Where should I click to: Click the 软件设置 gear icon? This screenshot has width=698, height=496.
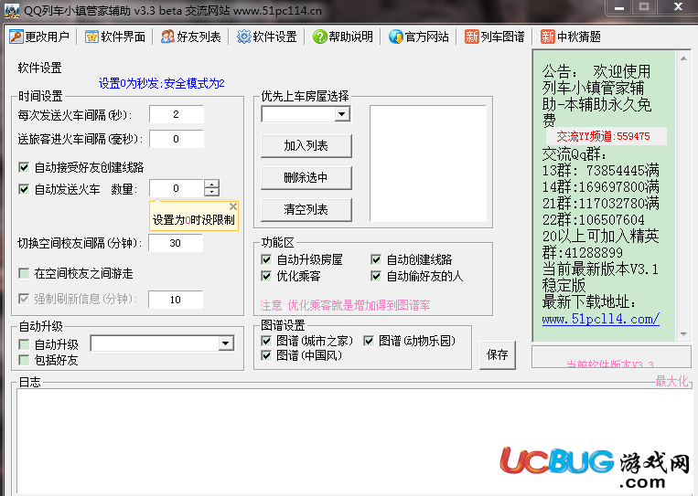243,37
